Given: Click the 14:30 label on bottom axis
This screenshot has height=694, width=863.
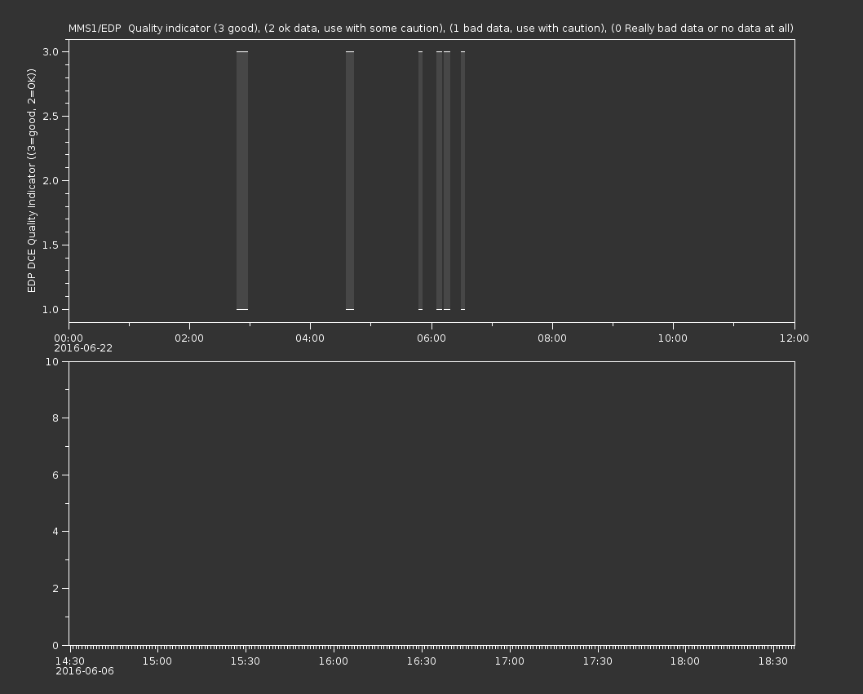Looking at the screenshot, I should [x=69, y=661].
